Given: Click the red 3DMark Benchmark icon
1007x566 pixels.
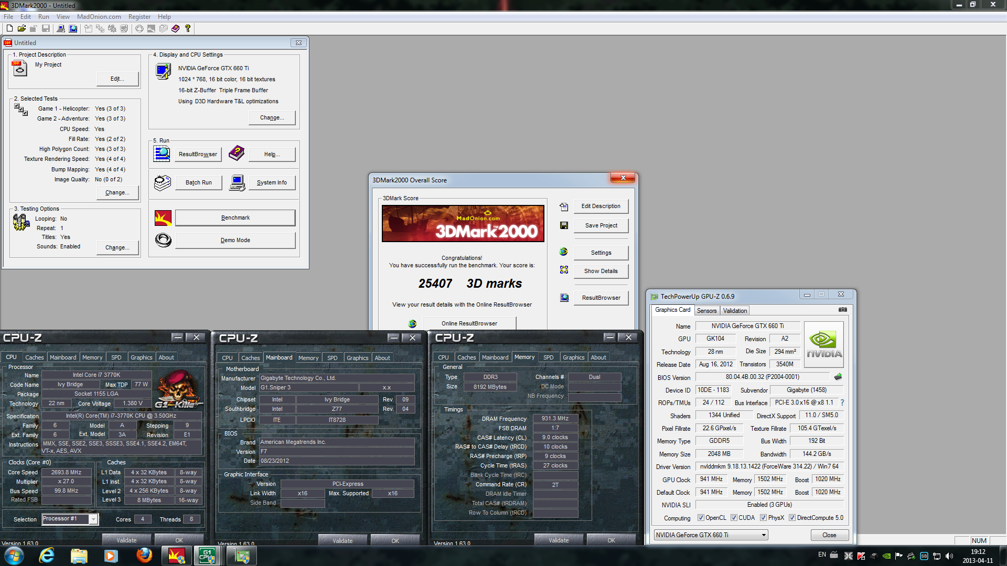Looking at the screenshot, I should pos(163,218).
